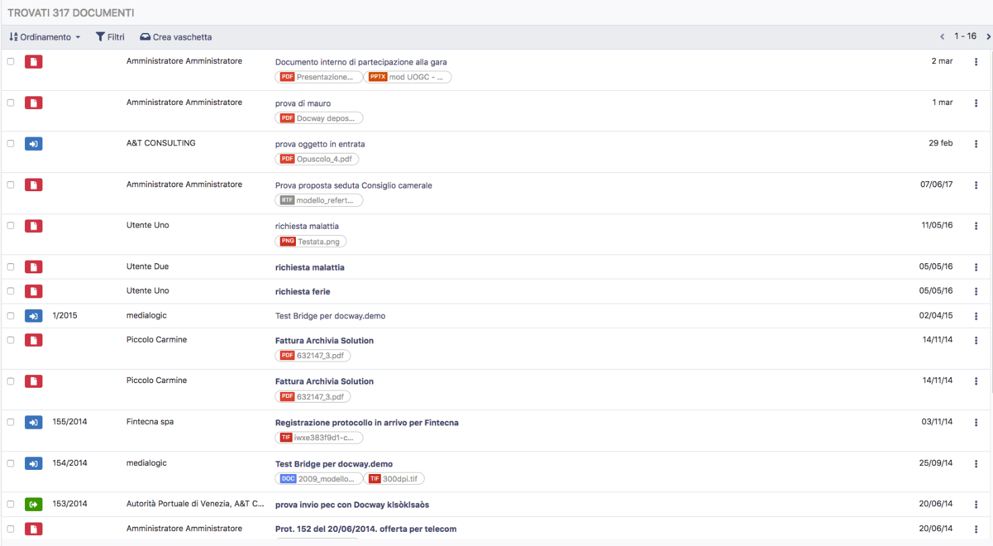Select checkbox for 'Documento interno di partecipazione' row
993x546 pixels.
pos(10,61)
